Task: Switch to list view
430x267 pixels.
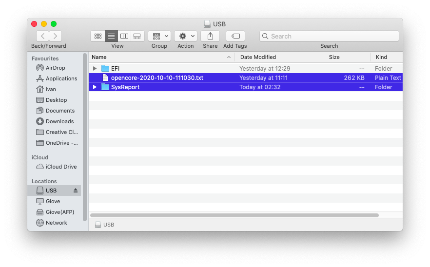Action: pos(111,36)
